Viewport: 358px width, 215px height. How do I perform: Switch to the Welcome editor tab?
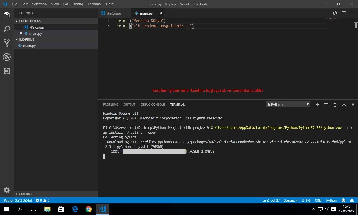pyautogui.click(x=114, y=13)
